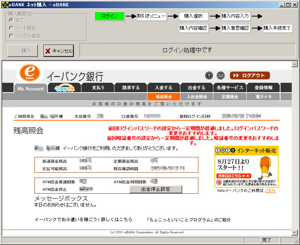The image size is (300, 245).
Task: Select the シングル指定 radio option
Action: point(11,36)
